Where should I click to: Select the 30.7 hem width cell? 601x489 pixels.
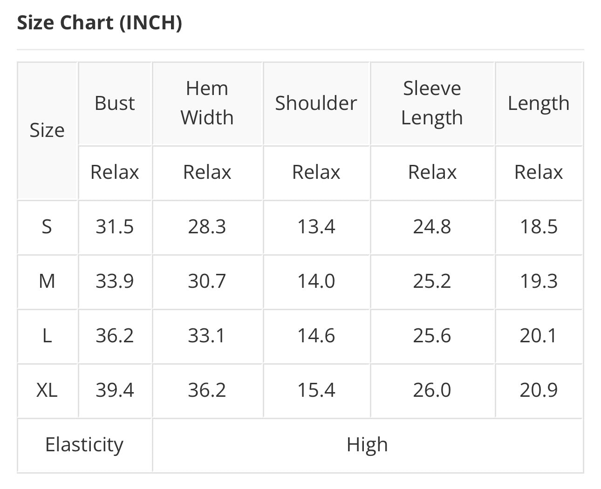pyautogui.click(x=207, y=281)
